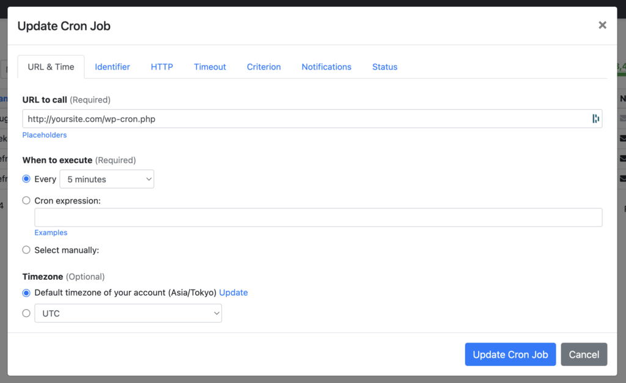Open the Placeholders help link
Screen dimensions: 626x383
(x=44, y=135)
